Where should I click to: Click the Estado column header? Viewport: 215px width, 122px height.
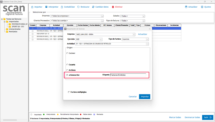33,25
